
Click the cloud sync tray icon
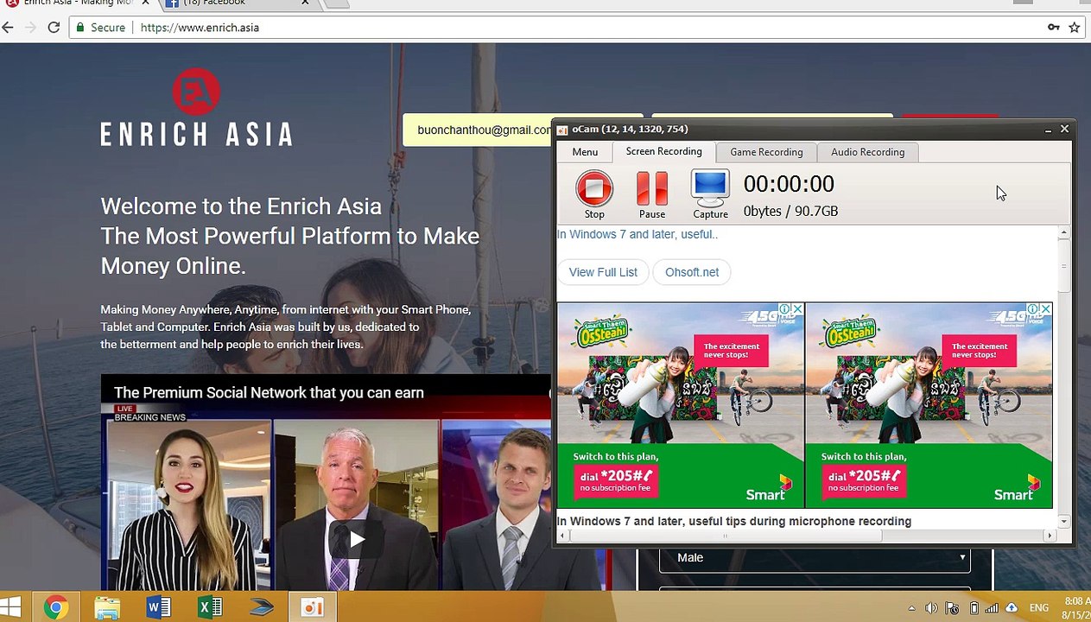1012,609
